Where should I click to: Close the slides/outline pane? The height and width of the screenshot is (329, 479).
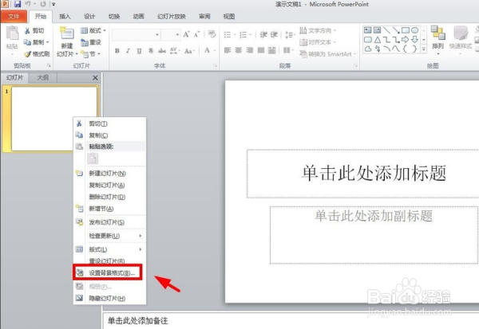95,78
